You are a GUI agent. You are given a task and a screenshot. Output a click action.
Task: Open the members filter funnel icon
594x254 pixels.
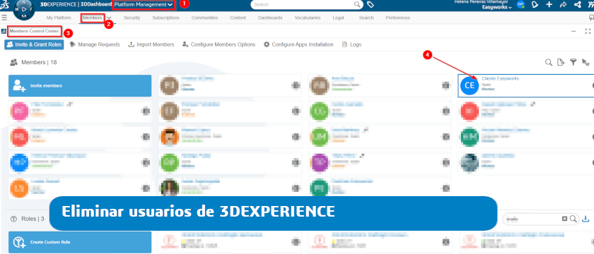click(x=573, y=62)
